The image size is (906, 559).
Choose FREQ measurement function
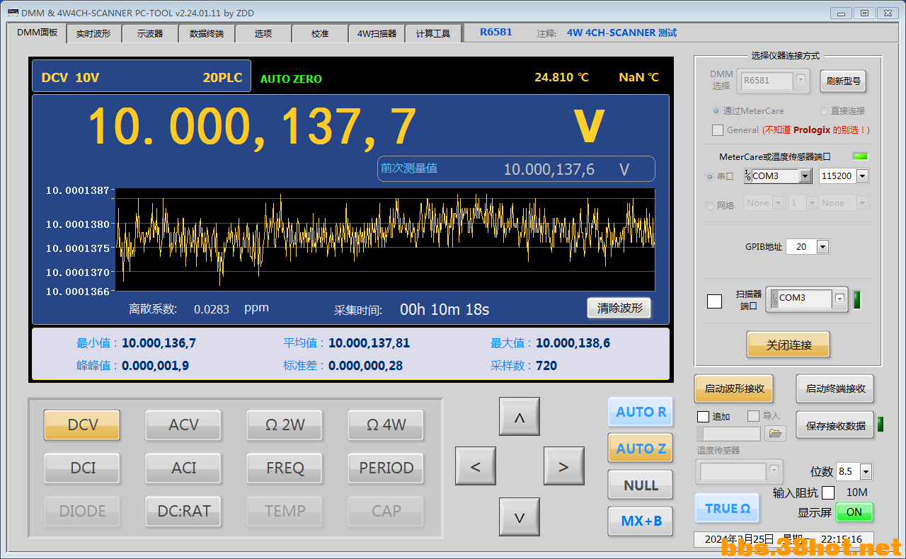pyautogui.click(x=285, y=468)
